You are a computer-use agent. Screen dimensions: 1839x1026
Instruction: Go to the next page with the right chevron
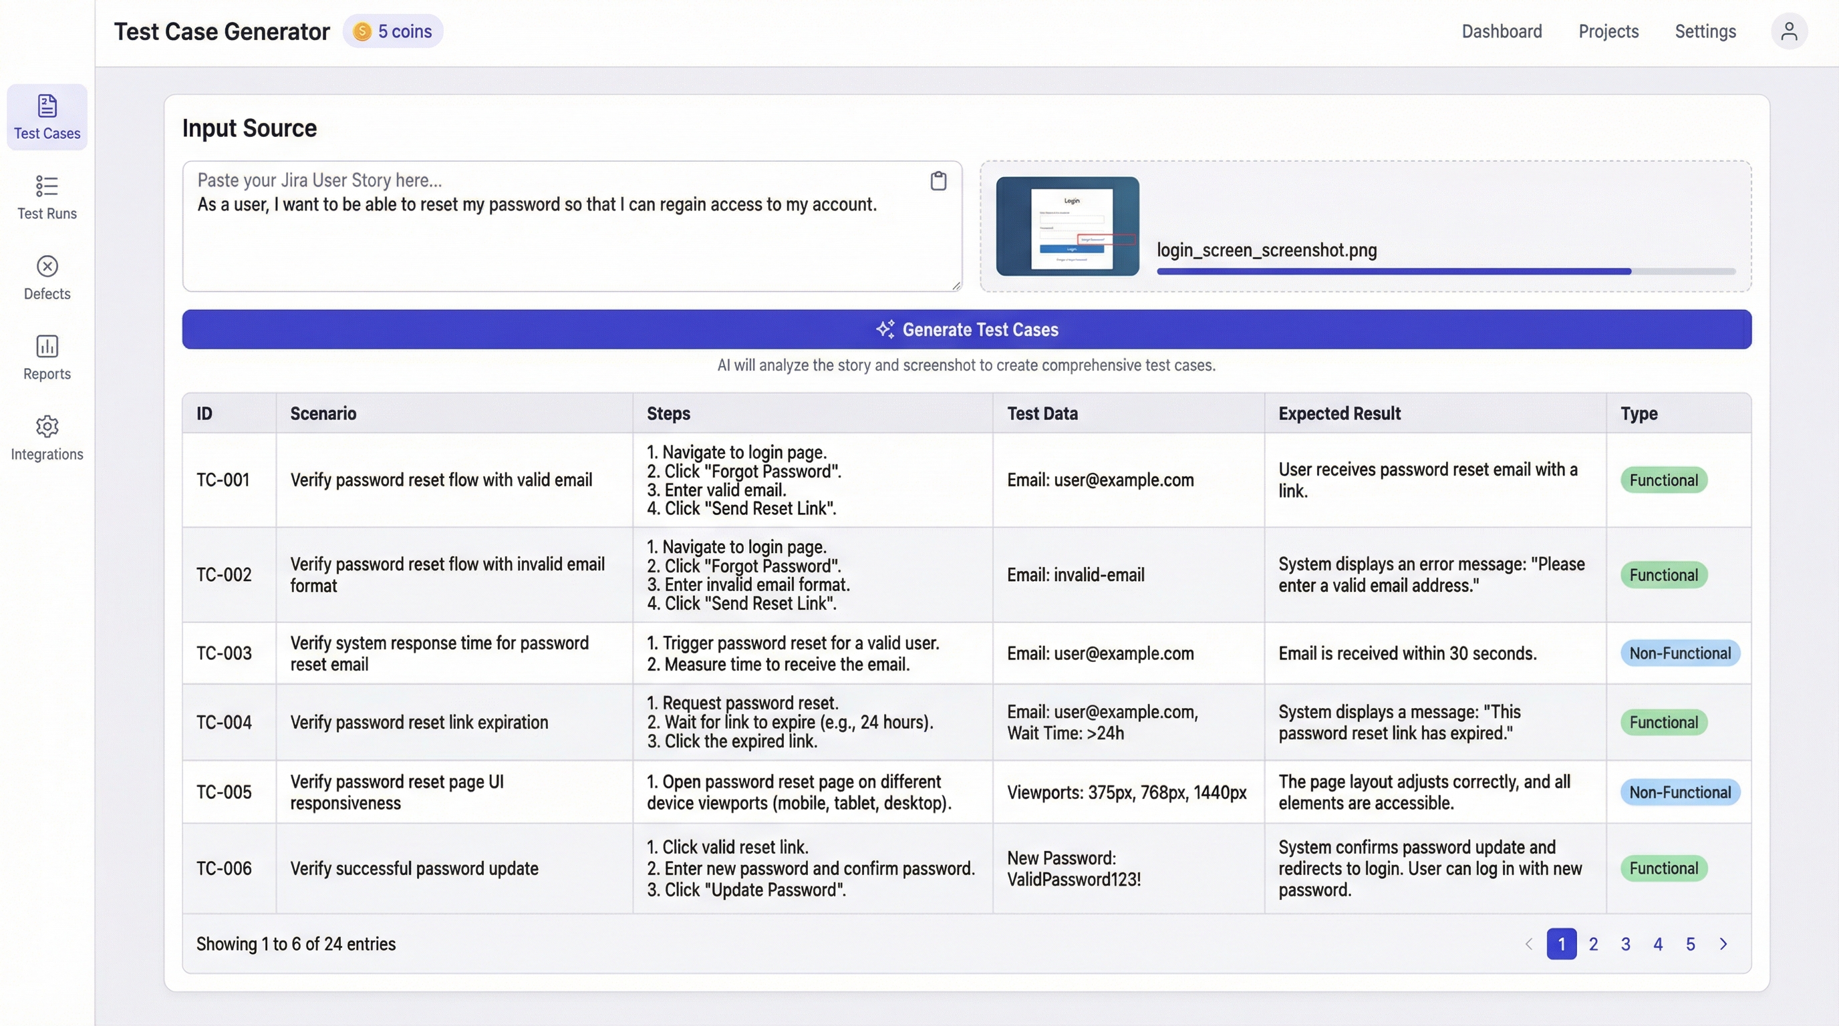tap(1725, 943)
